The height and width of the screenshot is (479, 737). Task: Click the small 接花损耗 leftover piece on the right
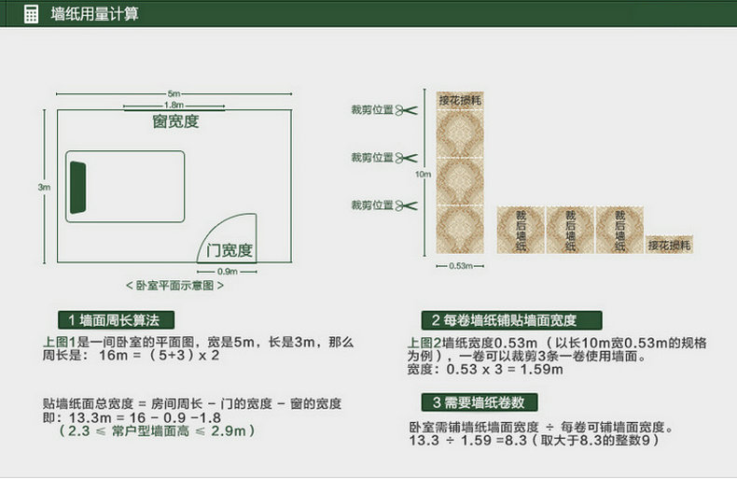pyautogui.click(x=669, y=245)
